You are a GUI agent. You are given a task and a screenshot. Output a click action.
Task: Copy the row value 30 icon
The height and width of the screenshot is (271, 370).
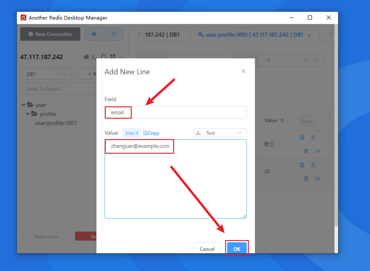(x=302, y=165)
